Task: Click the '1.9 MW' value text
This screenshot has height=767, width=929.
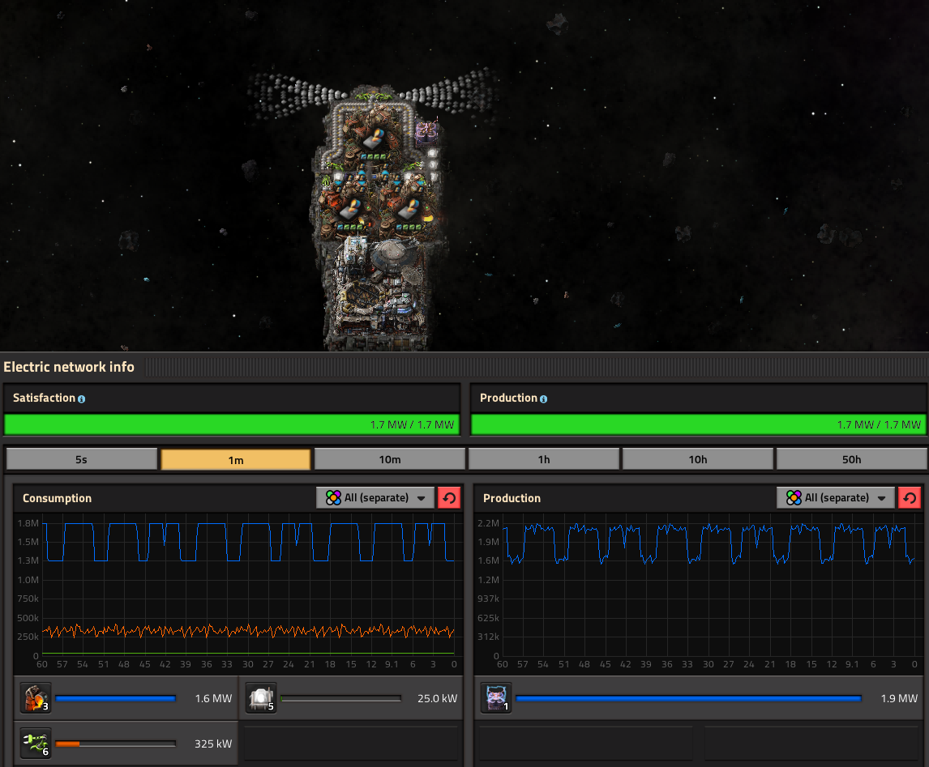Action: tap(899, 698)
